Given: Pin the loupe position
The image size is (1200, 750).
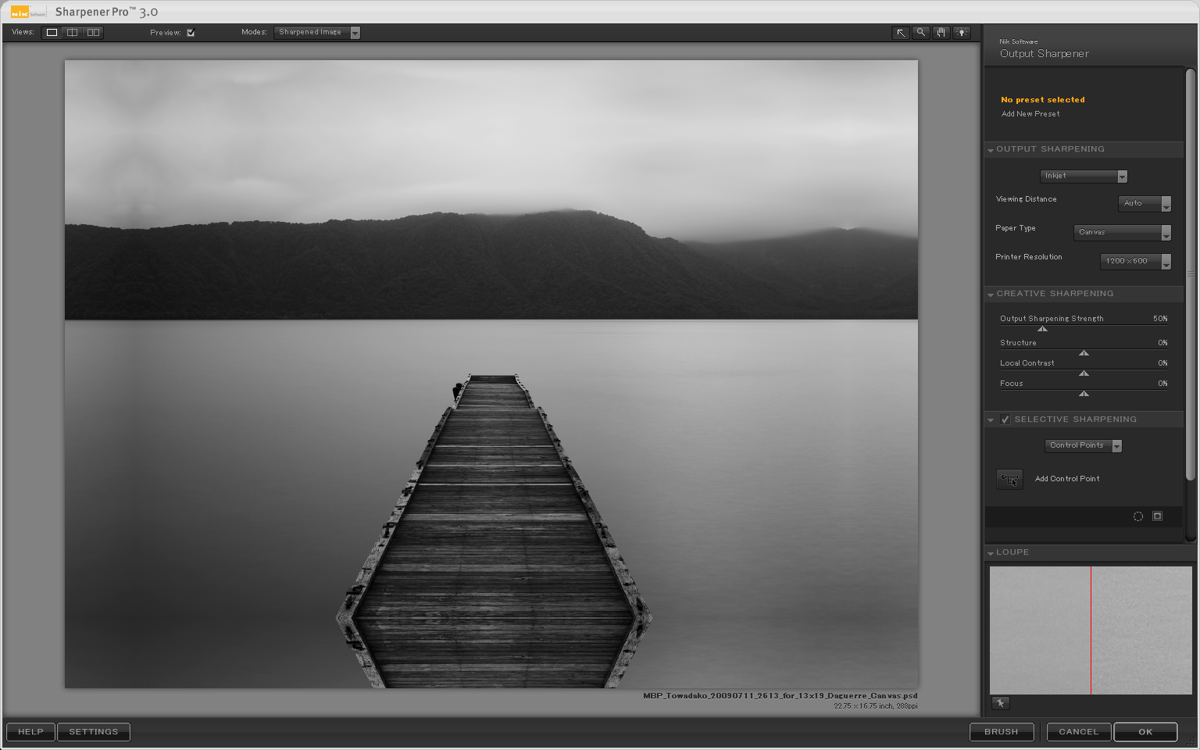Looking at the screenshot, I should [1000, 703].
